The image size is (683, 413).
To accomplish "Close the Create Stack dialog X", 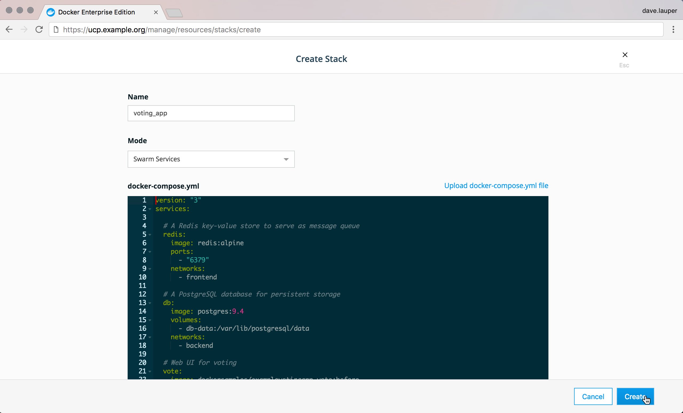I will [625, 55].
